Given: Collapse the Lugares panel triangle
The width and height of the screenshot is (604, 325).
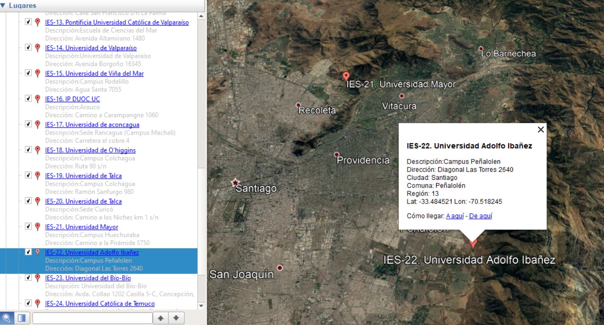Looking at the screenshot, I should 3,6.
